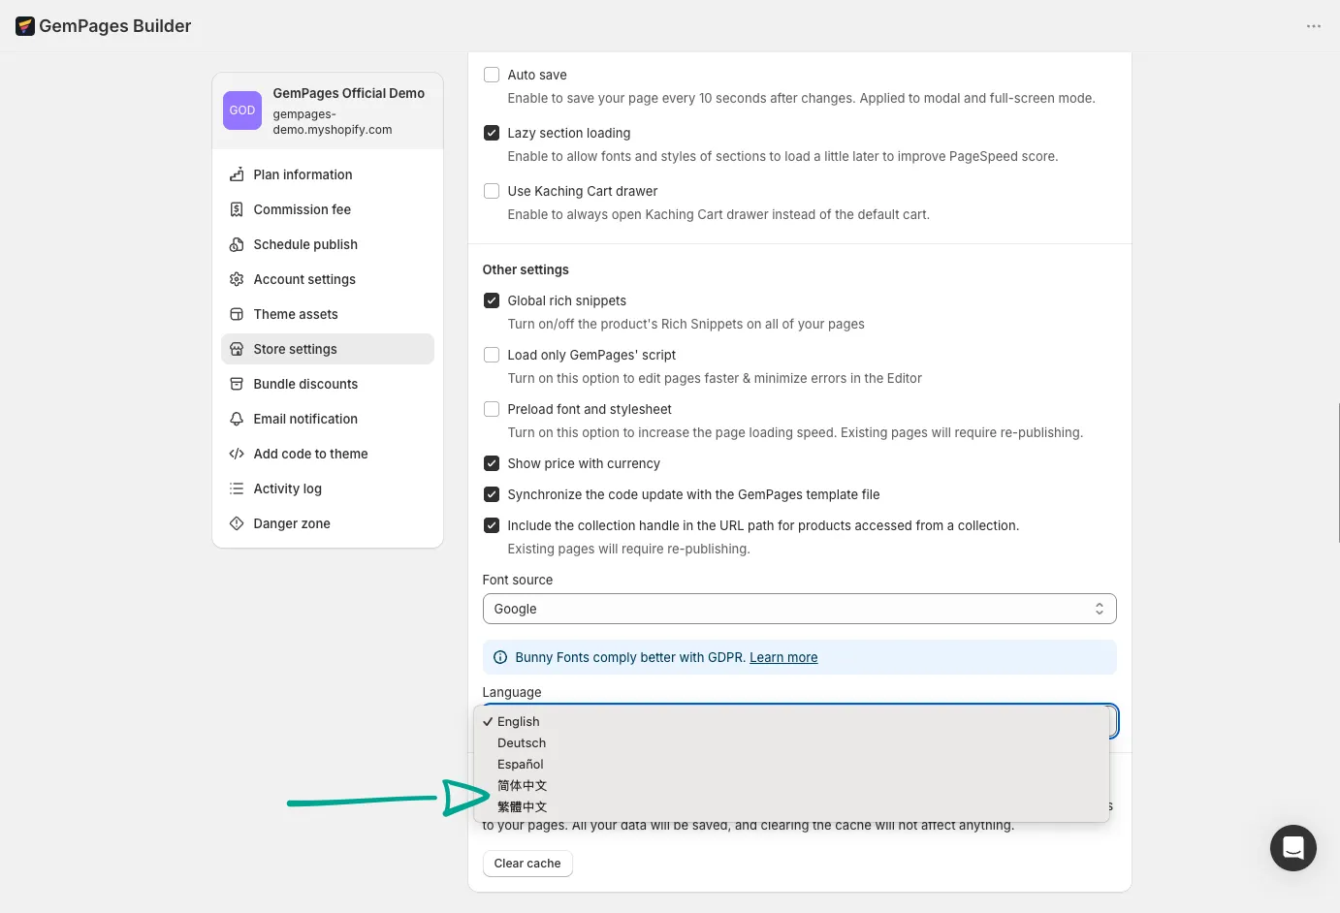Image resolution: width=1340 pixels, height=913 pixels.
Task: Click the GemPages Builder logo icon
Action: 25,26
